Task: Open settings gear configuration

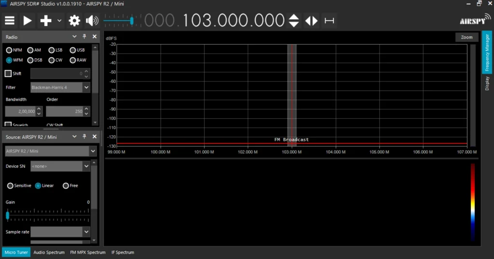Action: (74, 21)
